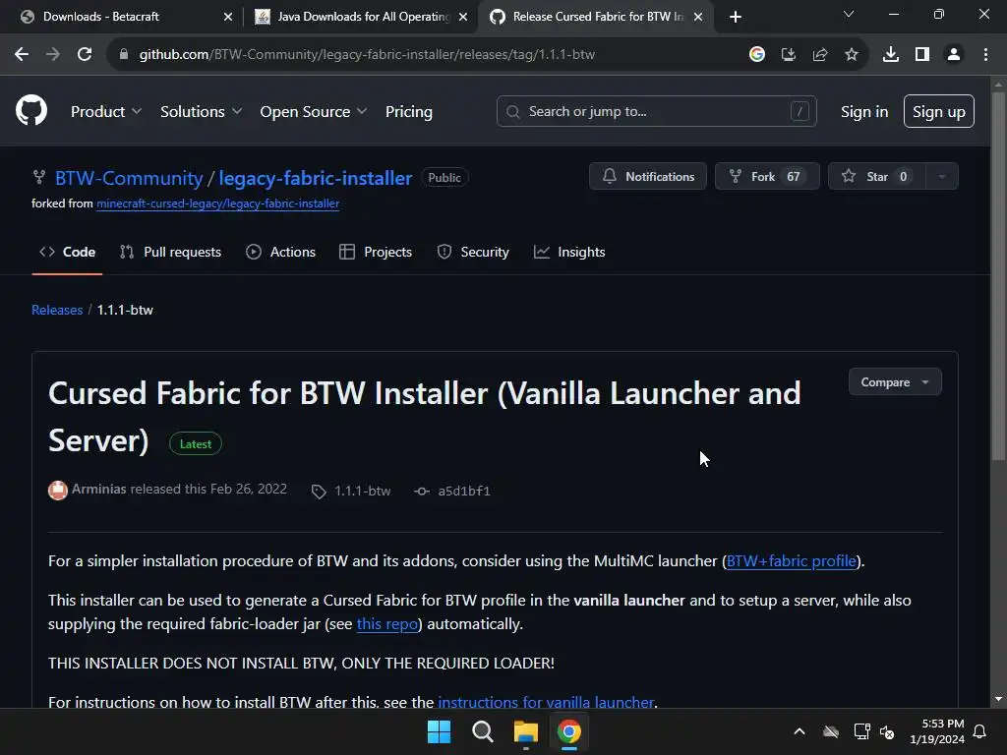Go back with the browser back arrow
This screenshot has height=755, width=1007.
pyautogui.click(x=22, y=55)
